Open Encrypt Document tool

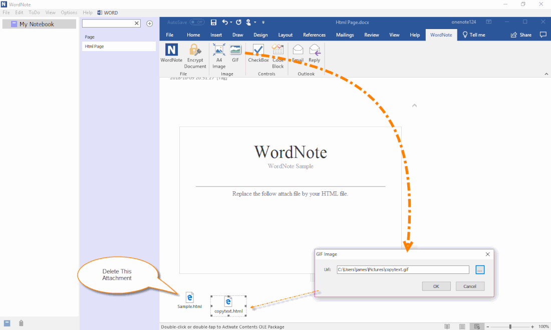[x=195, y=56]
